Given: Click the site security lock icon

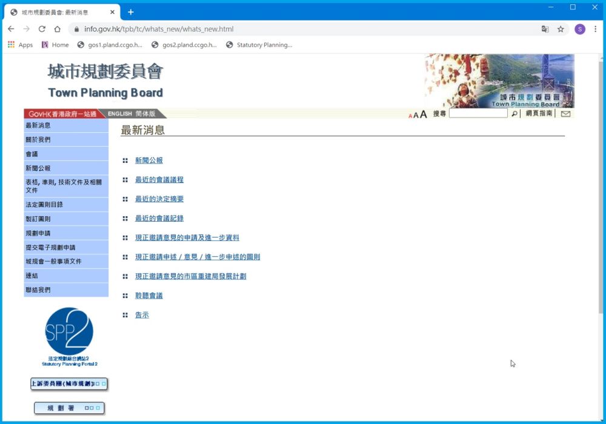Looking at the screenshot, I should [76, 28].
